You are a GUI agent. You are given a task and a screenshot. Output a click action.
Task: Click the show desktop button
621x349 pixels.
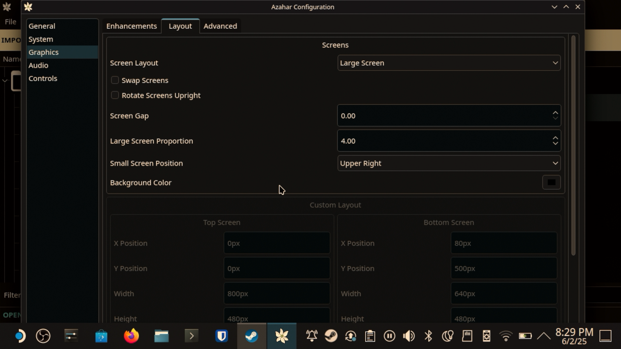[605, 336]
